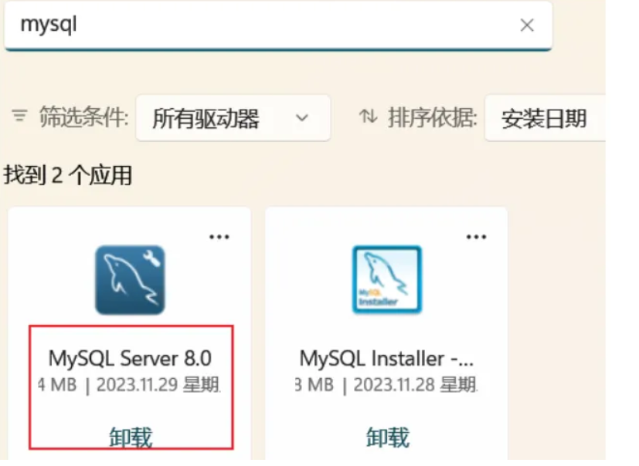This screenshot has height=466, width=639.
Task: Uninstall MySQL Server 8.0 via 卸载
Action: [x=131, y=437]
